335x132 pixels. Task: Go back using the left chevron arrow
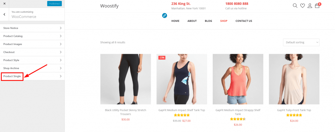(5, 14)
